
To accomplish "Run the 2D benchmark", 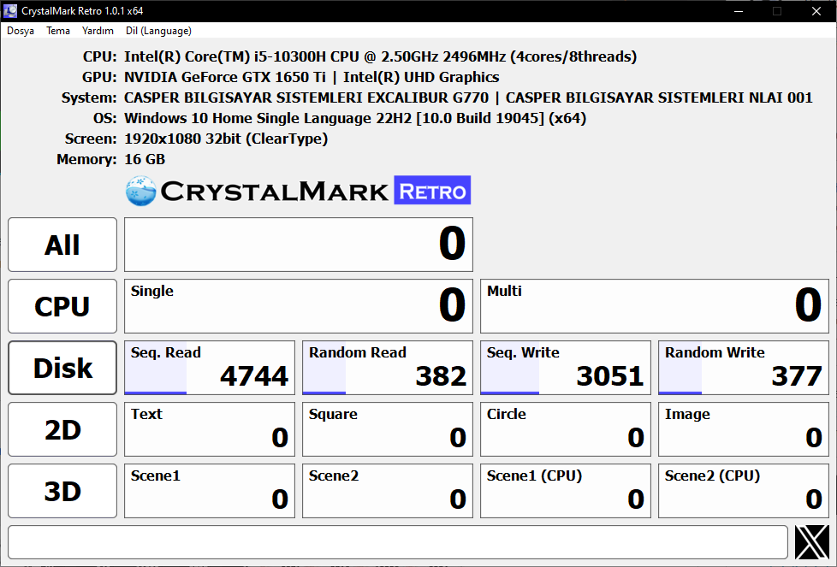I will coord(62,429).
